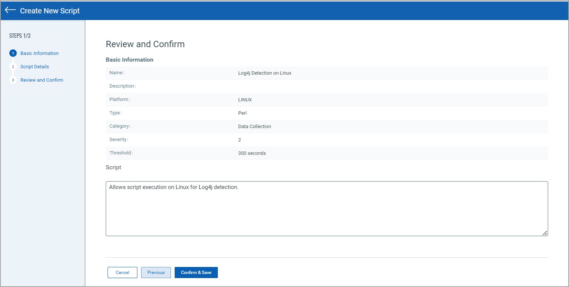Click the back arrow icon in header
This screenshot has width=569, height=287.
(10, 10)
